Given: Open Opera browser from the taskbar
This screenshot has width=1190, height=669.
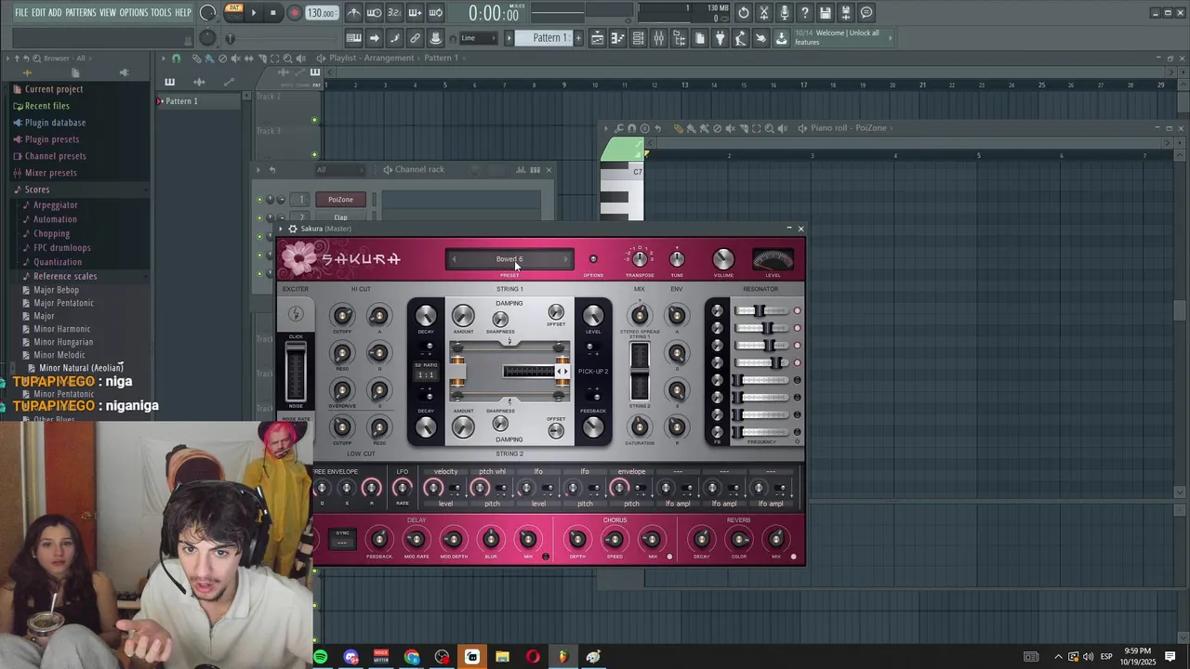Looking at the screenshot, I should [x=533, y=657].
